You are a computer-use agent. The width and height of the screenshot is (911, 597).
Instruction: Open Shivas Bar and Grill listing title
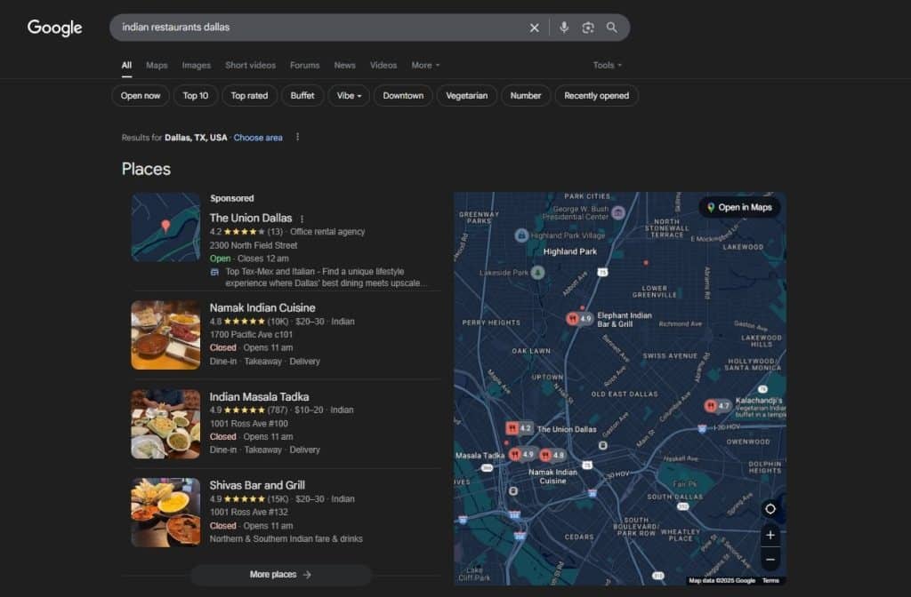257,485
